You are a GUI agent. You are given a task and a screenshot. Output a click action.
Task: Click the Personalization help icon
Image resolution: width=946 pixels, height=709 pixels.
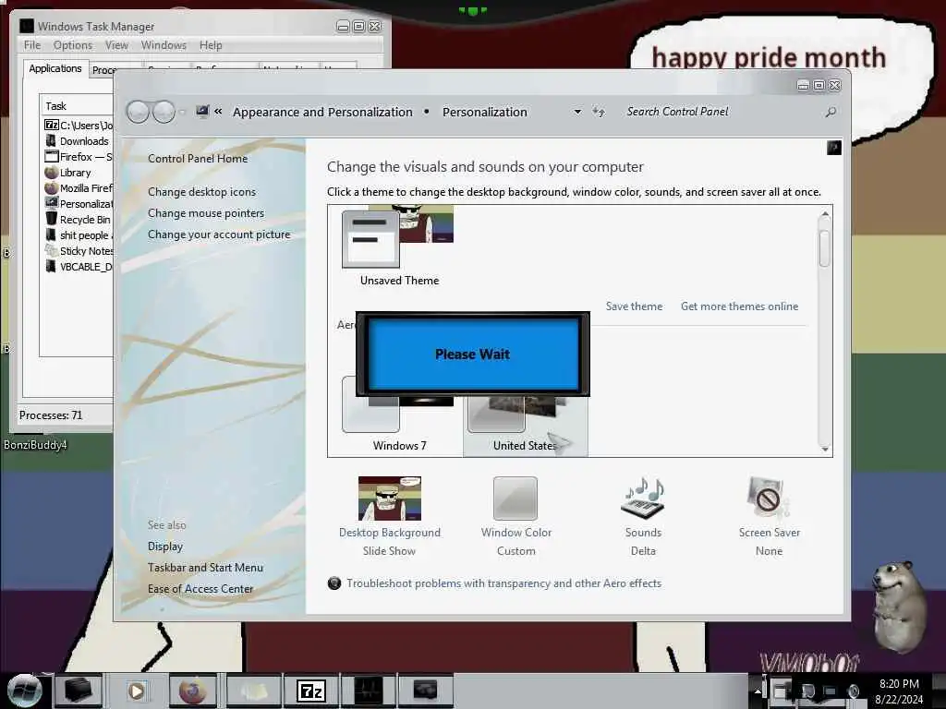click(x=834, y=148)
